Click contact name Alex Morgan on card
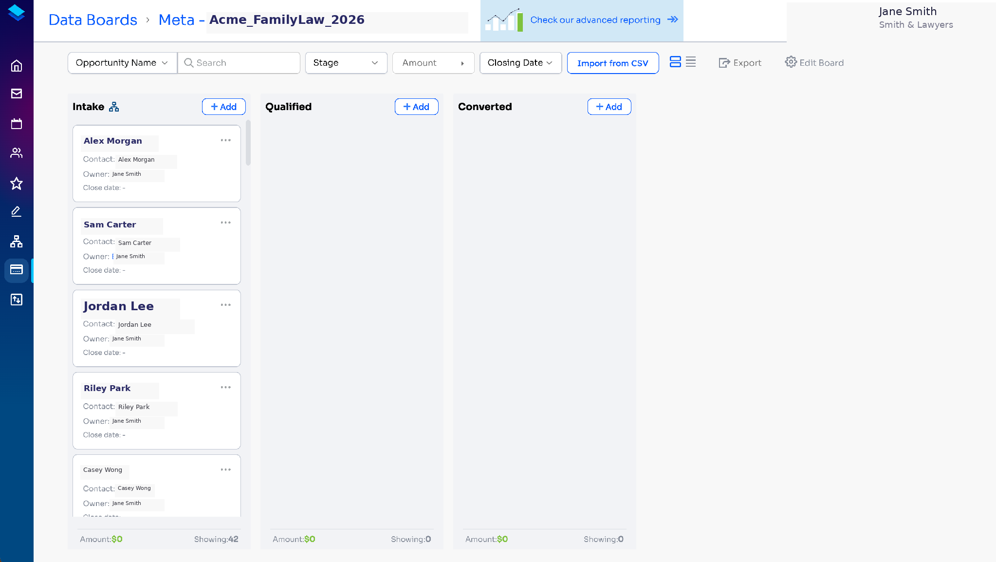Image resolution: width=996 pixels, height=562 pixels. tap(136, 159)
